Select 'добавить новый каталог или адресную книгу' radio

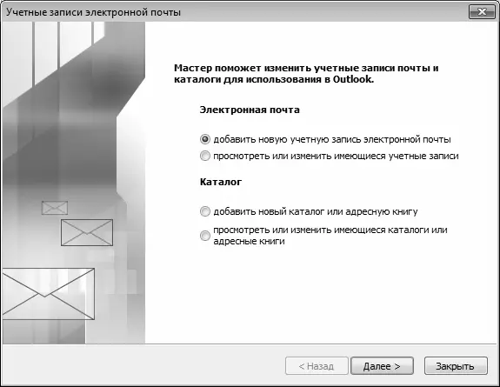pyautogui.click(x=205, y=211)
